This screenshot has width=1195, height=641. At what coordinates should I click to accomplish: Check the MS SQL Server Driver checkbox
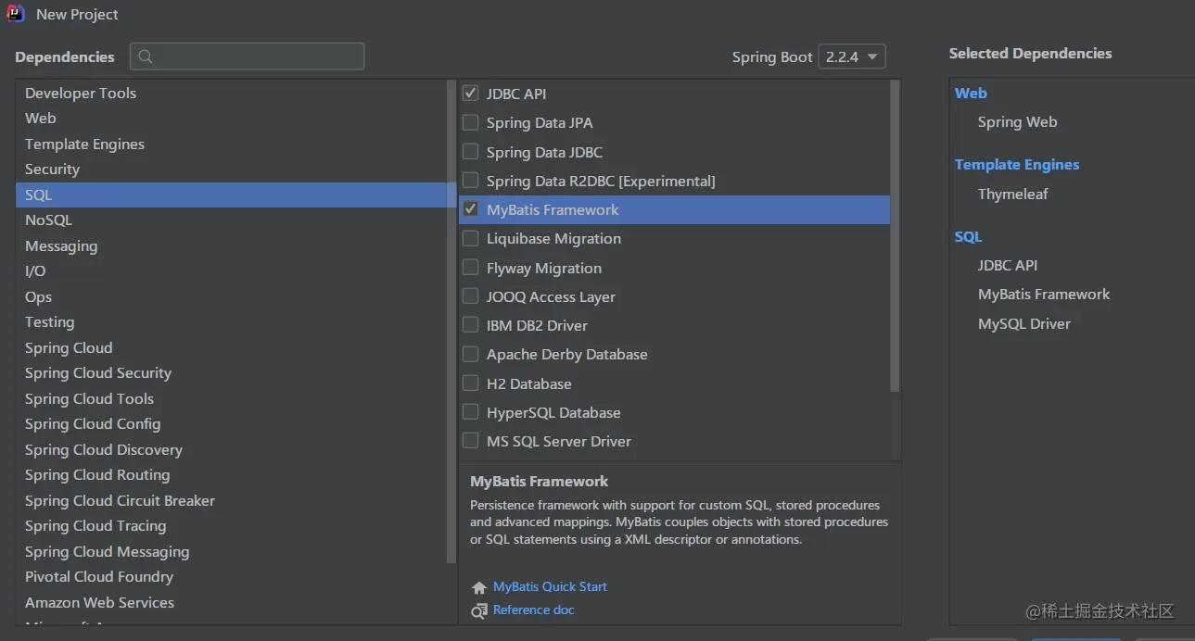[470, 441]
